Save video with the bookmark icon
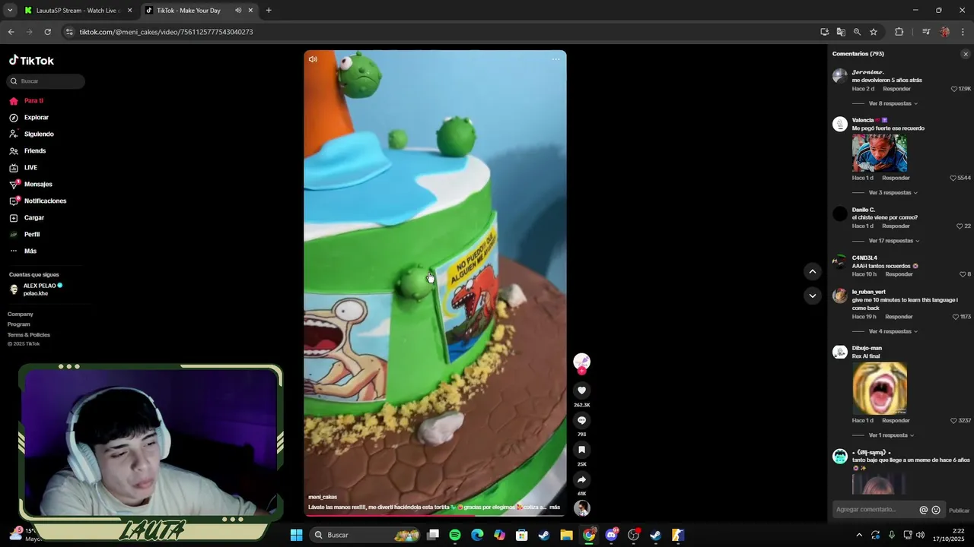Viewport: 974px width, 547px height. tap(581, 450)
